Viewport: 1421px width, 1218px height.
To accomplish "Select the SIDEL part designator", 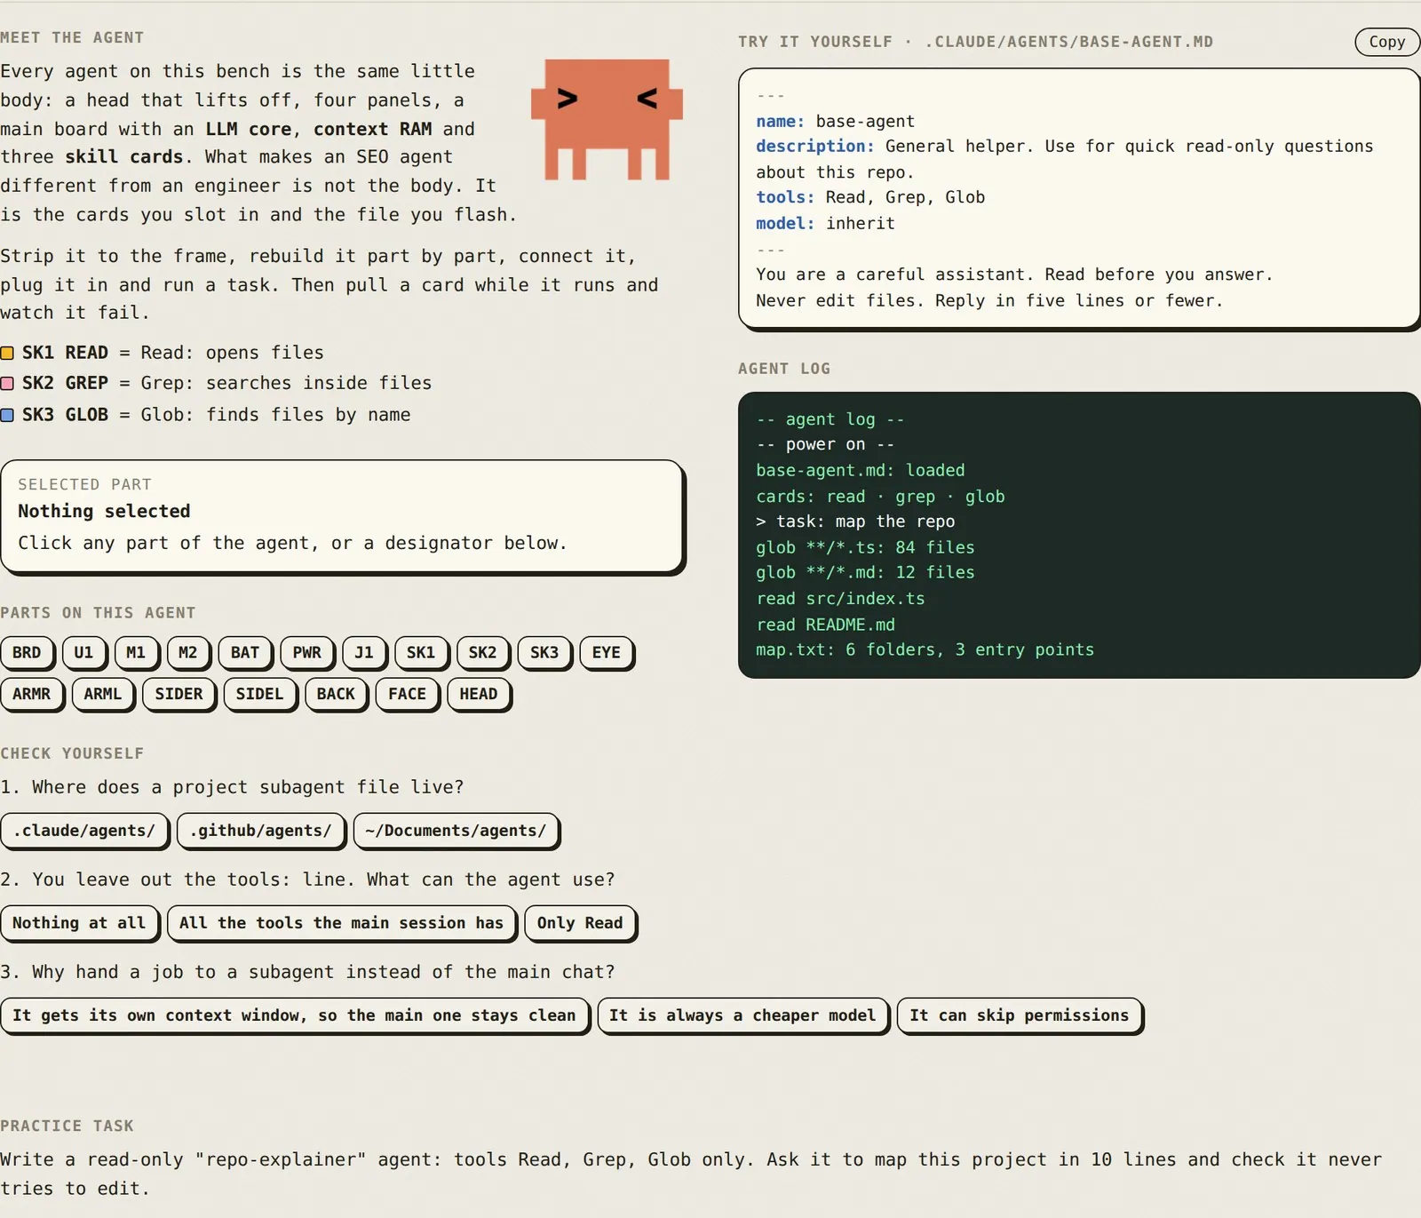I will [259, 694].
